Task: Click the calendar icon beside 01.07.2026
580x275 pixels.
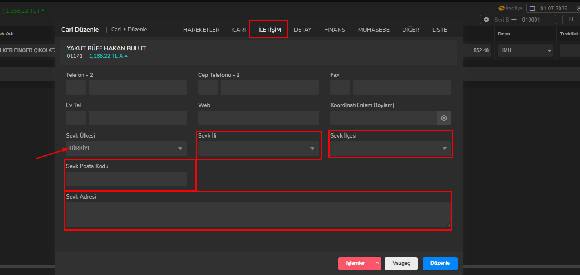Action: [x=532, y=8]
